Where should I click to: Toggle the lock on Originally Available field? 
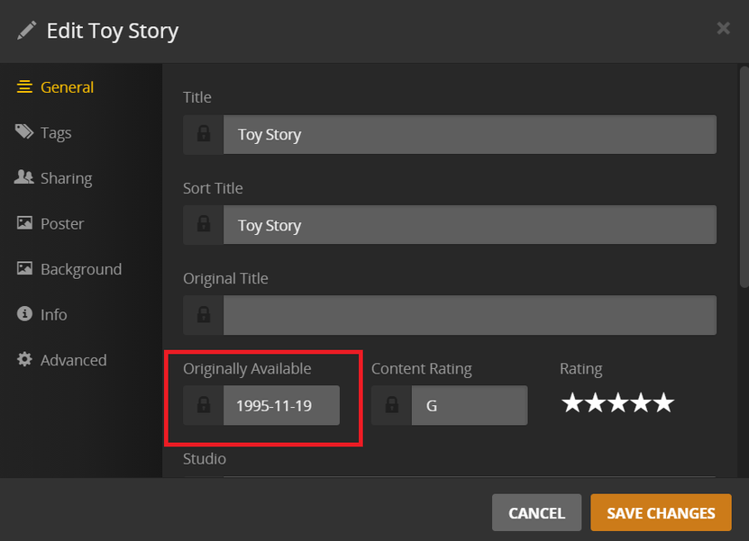pyautogui.click(x=204, y=405)
